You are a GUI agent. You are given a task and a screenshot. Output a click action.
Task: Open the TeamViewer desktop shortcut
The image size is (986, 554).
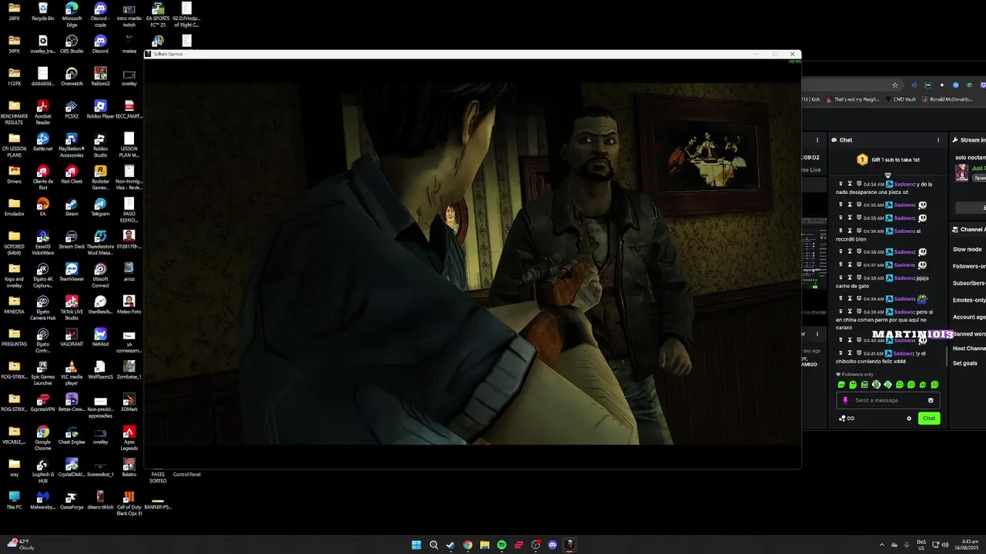[x=72, y=270]
